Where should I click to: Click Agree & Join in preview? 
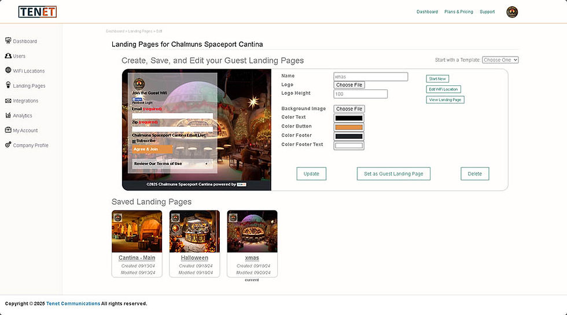[152, 149]
